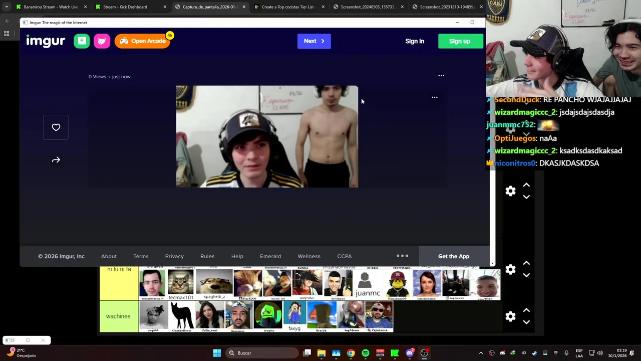Select the juanmc placeholder avatar
The image size is (641, 361).
click(368, 284)
